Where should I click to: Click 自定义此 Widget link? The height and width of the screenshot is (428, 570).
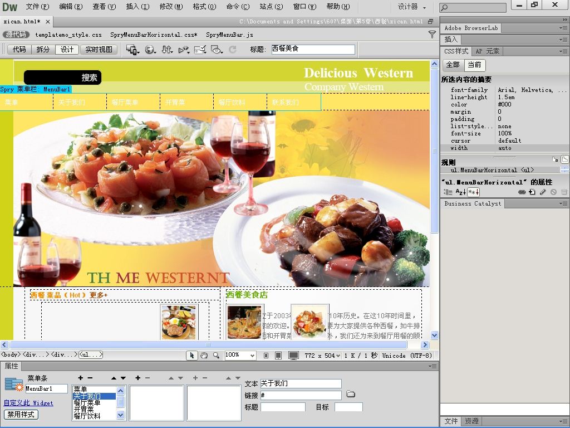[28, 403]
